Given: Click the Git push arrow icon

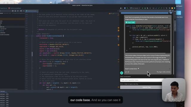Looking at the screenshot, I should click(x=161, y=8).
